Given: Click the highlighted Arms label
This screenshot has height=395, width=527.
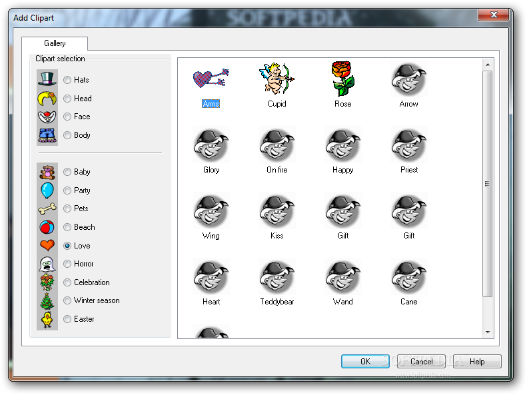Looking at the screenshot, I should tap(211, 104).
